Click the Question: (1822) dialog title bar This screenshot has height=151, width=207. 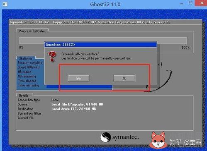click(100, 45)
